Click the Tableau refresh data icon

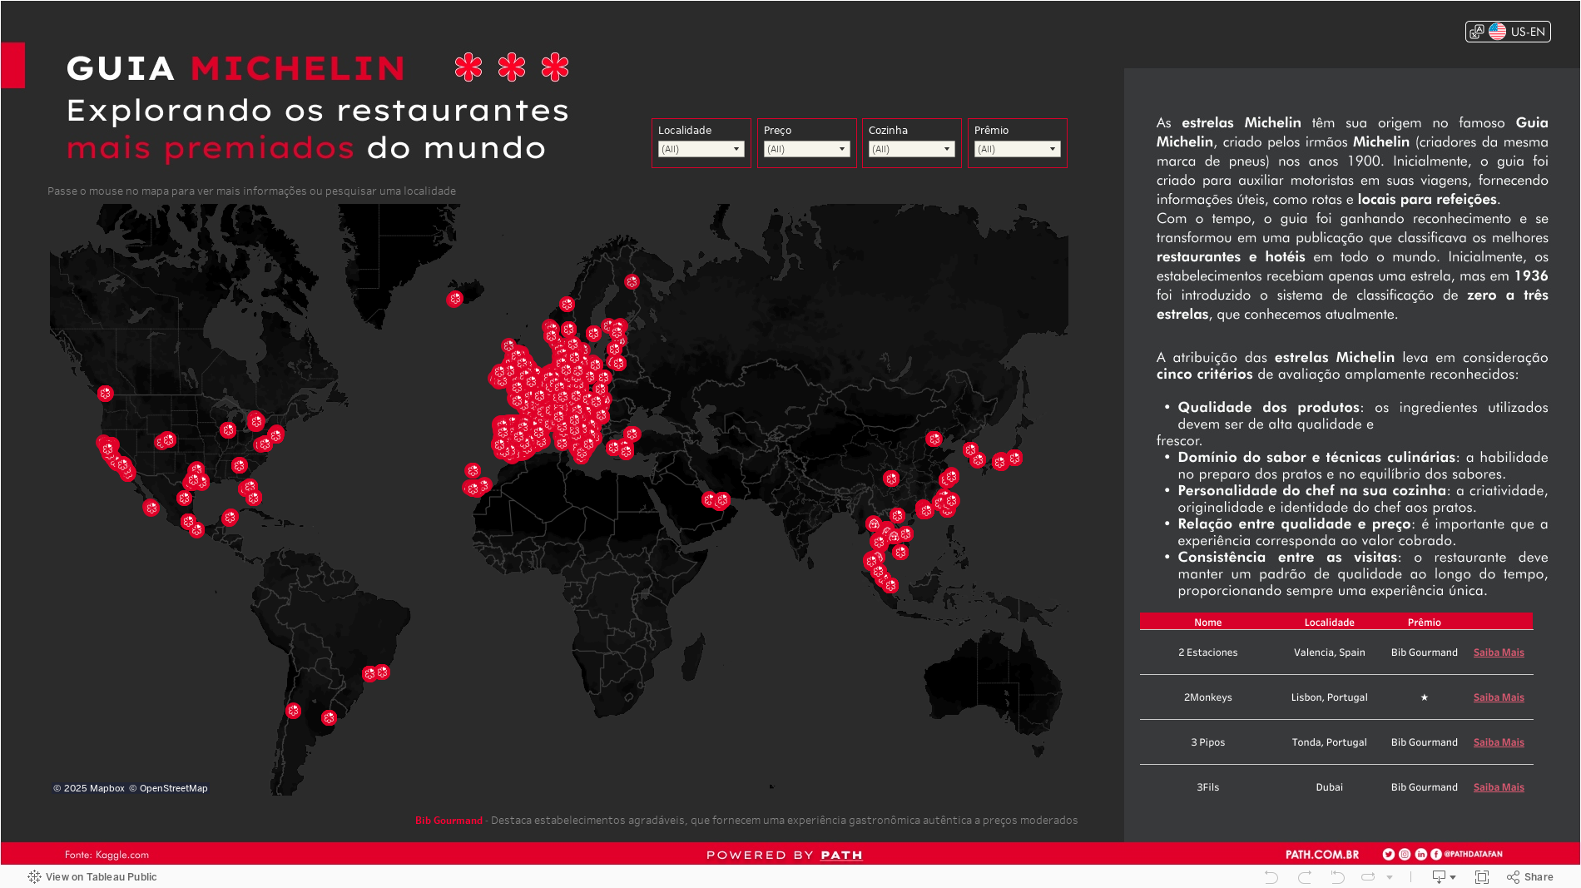(1368, 877)
